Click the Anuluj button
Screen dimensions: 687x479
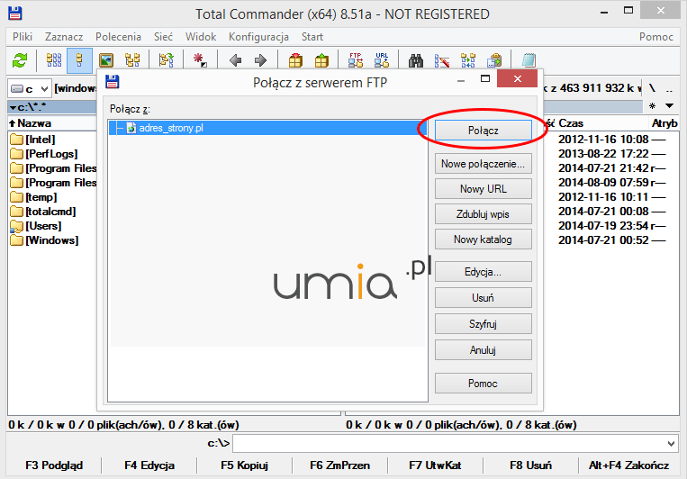pos(483,349)
